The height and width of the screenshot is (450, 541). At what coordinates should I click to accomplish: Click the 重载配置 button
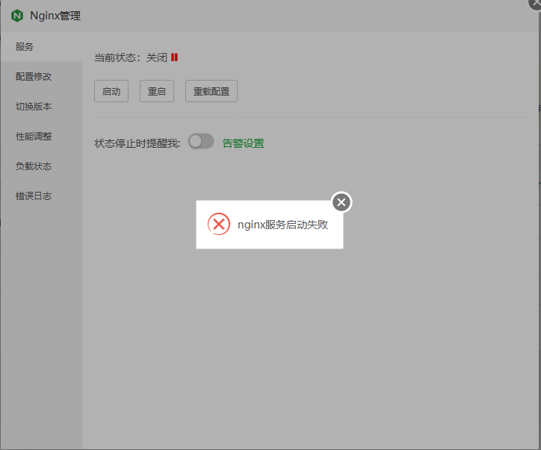pyautogui.click(x=211, y=91)
